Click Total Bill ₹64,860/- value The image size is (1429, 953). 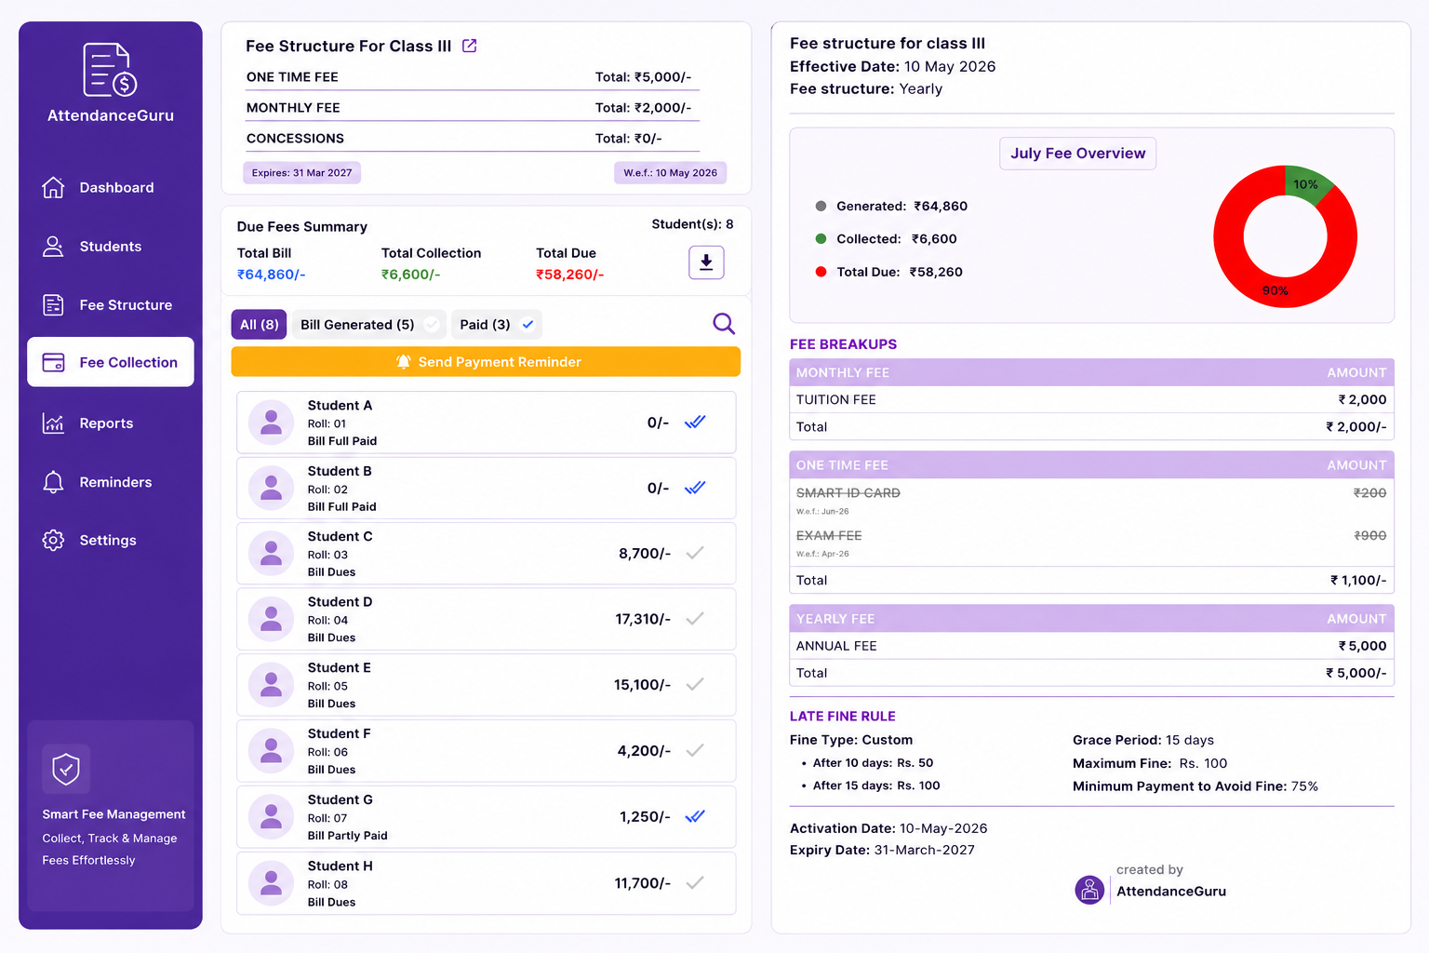271,275
